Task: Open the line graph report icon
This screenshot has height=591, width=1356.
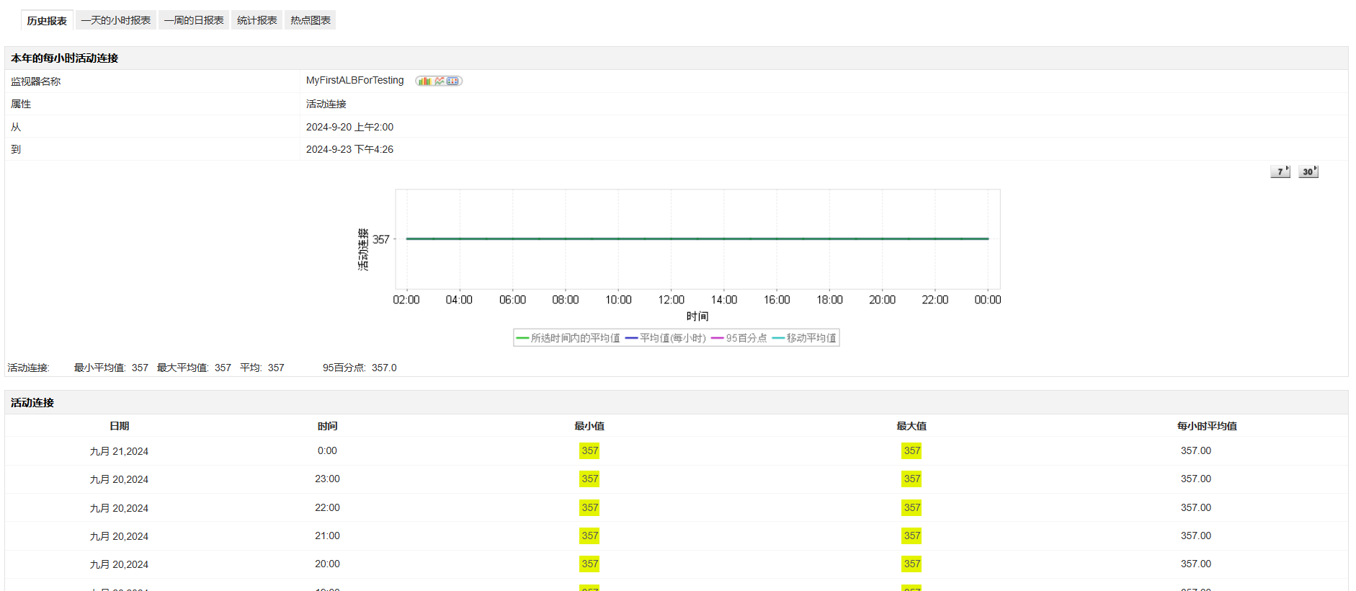Action: coord(440,81)
